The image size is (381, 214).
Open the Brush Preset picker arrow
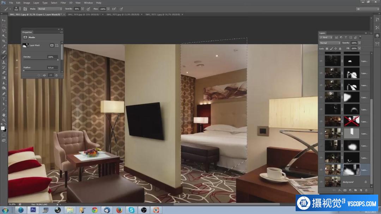pyautogui.click(x=20, y=9)
